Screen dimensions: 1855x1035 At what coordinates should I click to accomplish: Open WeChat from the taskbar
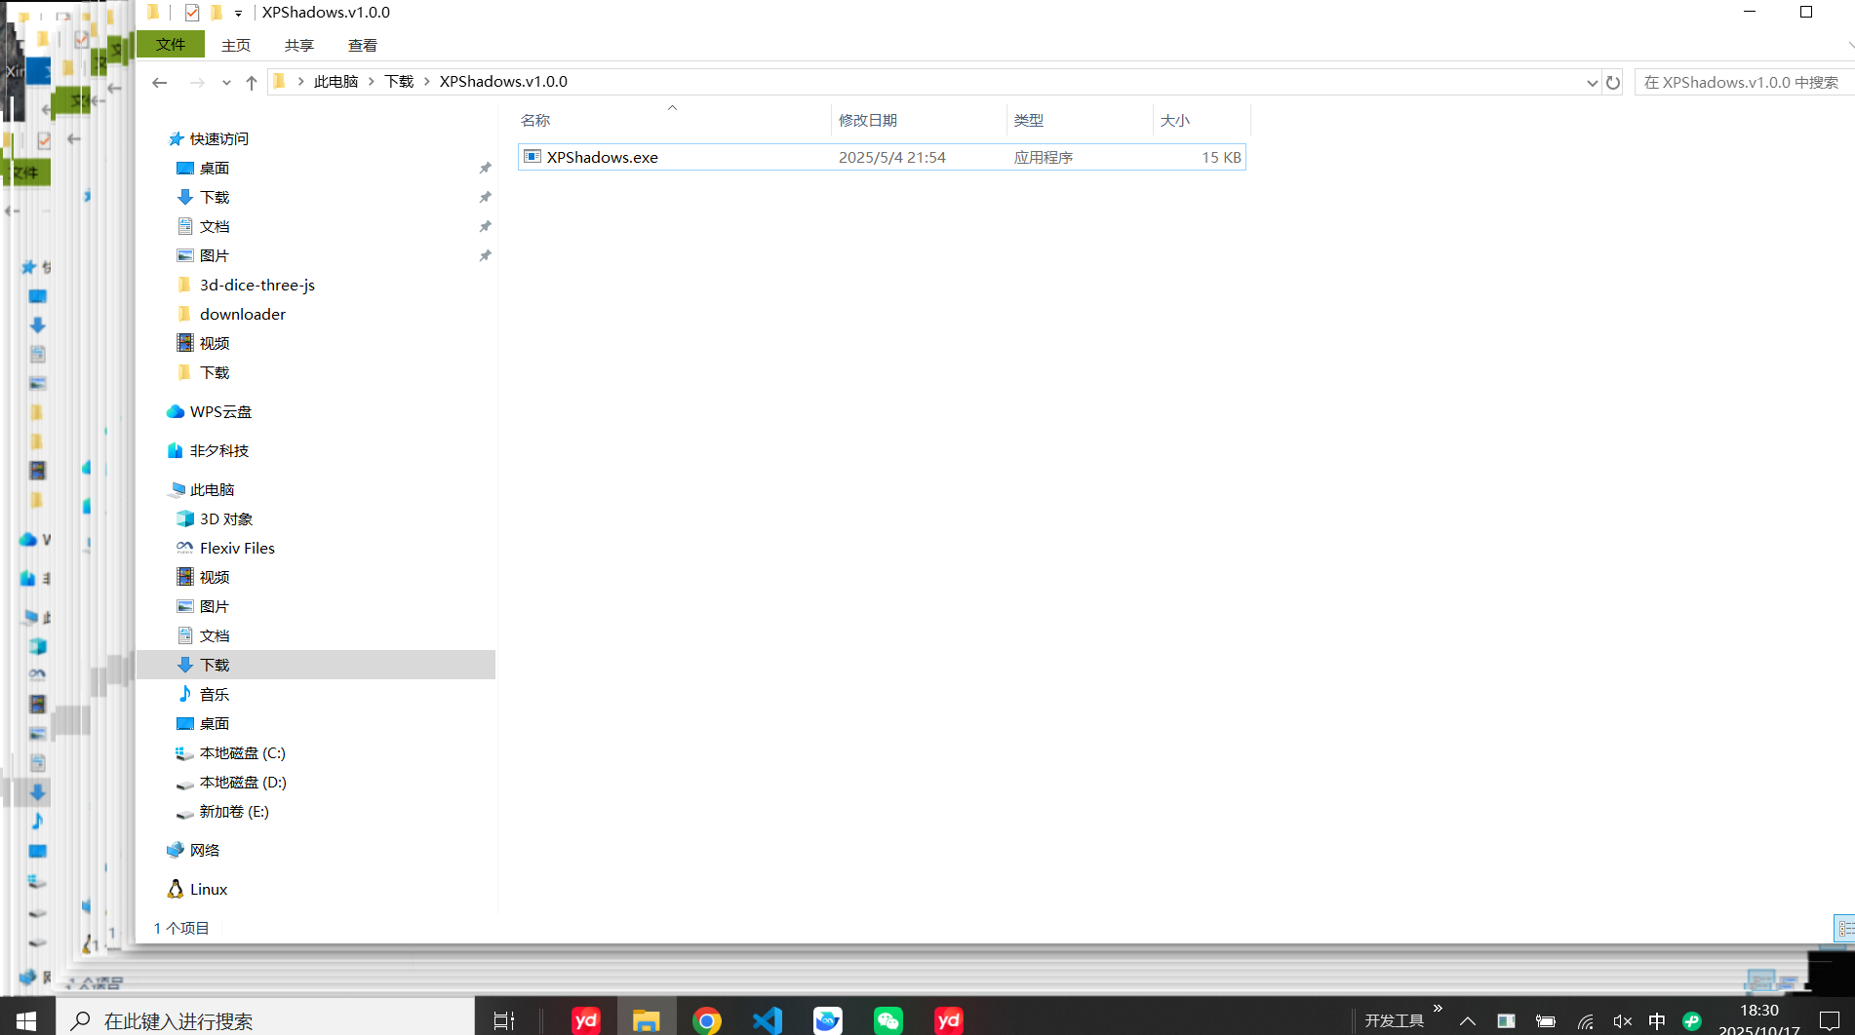pyautogui.click(x=888, y=1020)
